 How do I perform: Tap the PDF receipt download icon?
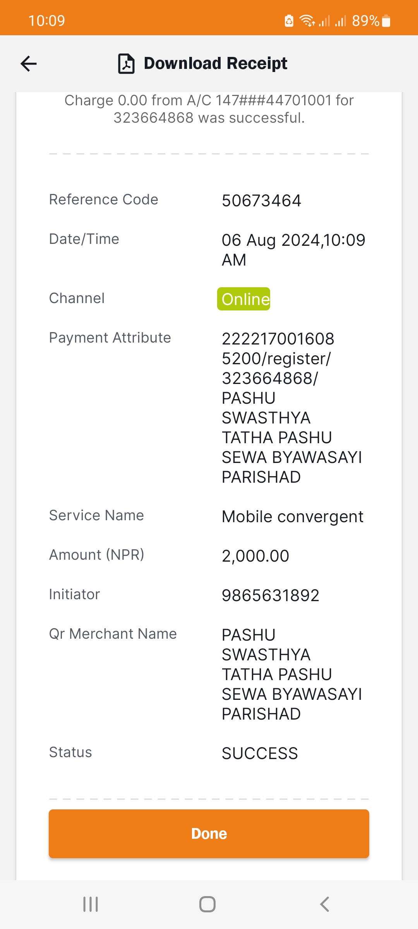pos(126,63)
